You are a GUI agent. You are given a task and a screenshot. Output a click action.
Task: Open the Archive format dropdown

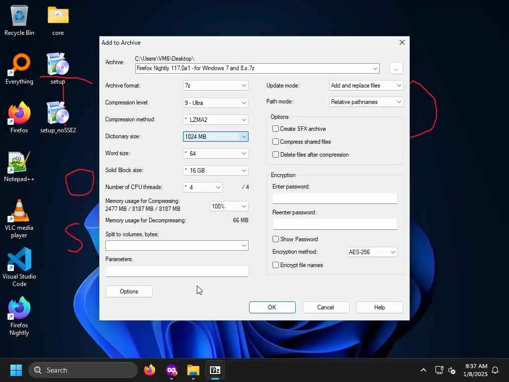coord(216,86)
